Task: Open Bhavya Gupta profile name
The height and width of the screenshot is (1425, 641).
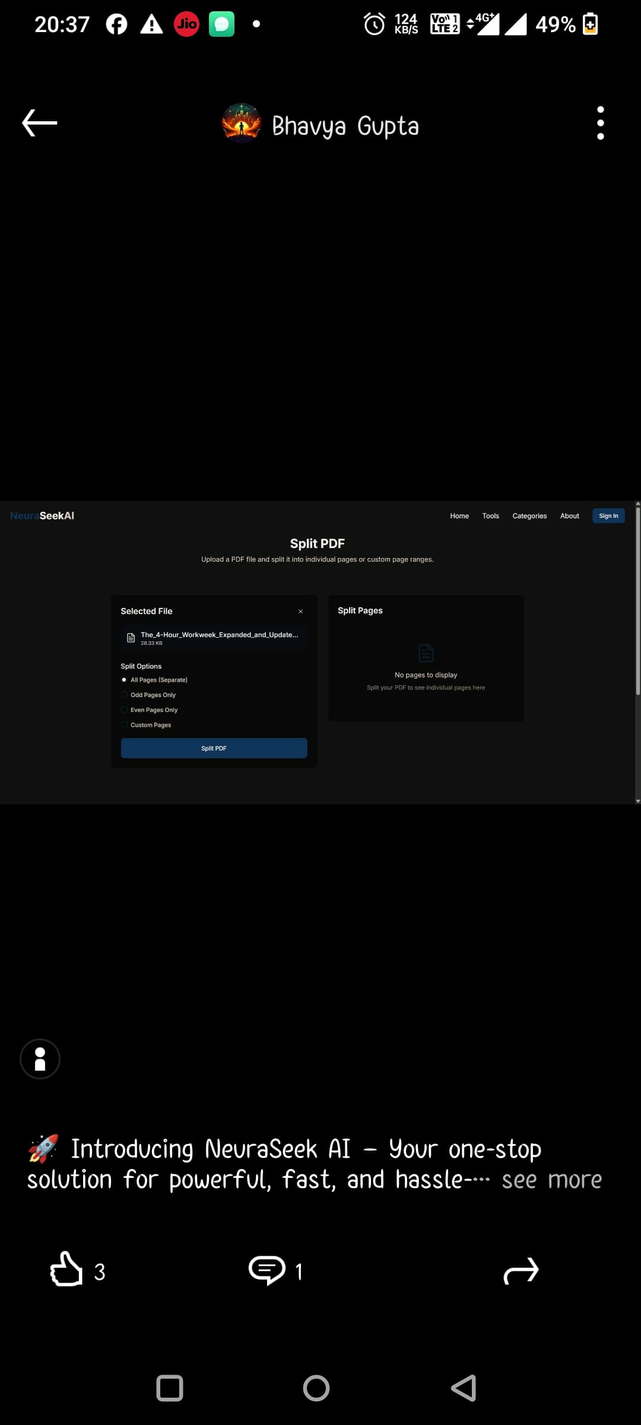Action: pos(345,126)
